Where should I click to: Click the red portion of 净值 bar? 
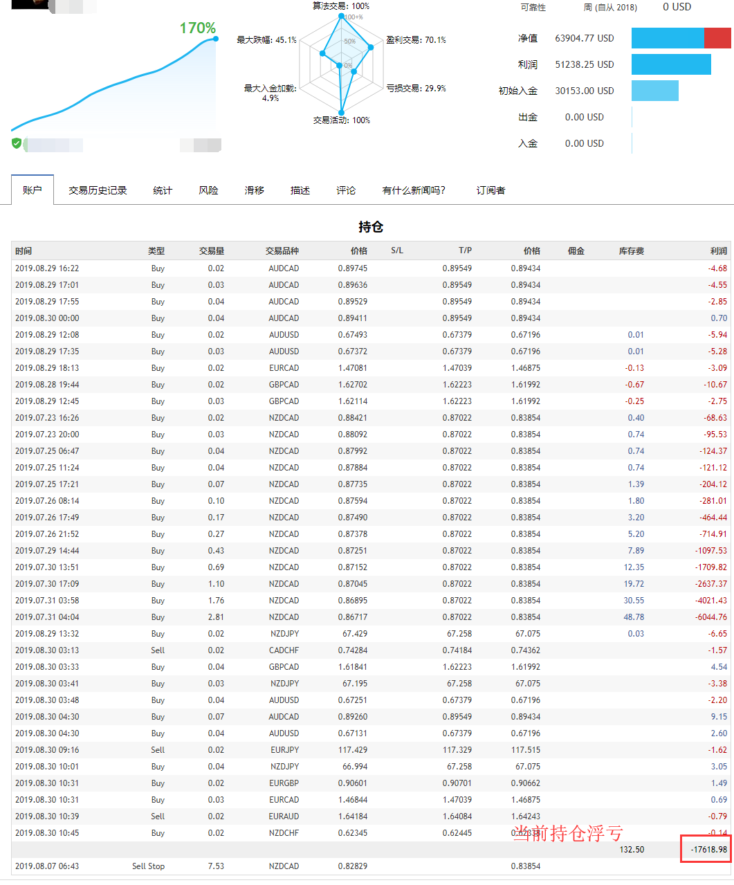tap(717, 38)
